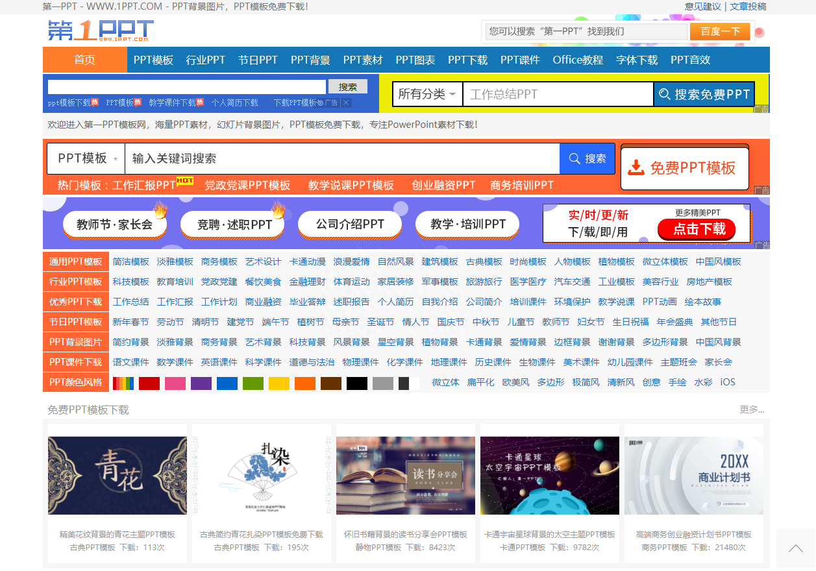The image size is (816, 571).
Task: Open the 读书分享会 template thumbnail
Action: 405,474
